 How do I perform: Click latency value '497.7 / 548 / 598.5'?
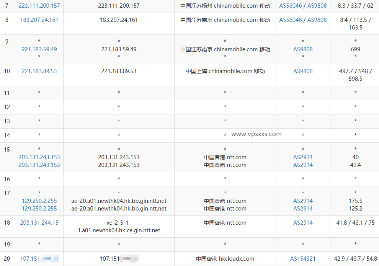[355, 75]
